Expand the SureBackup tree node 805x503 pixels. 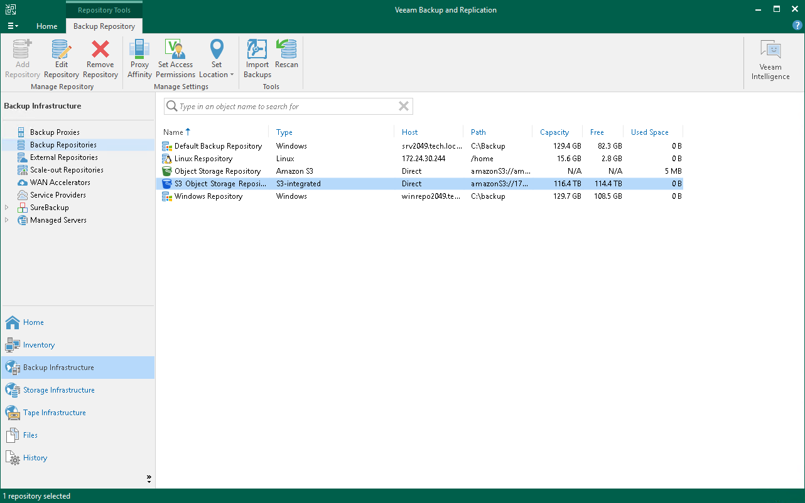pos(7,208)
